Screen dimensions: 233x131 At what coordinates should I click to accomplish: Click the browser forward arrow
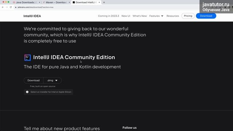tap(7, 7)
